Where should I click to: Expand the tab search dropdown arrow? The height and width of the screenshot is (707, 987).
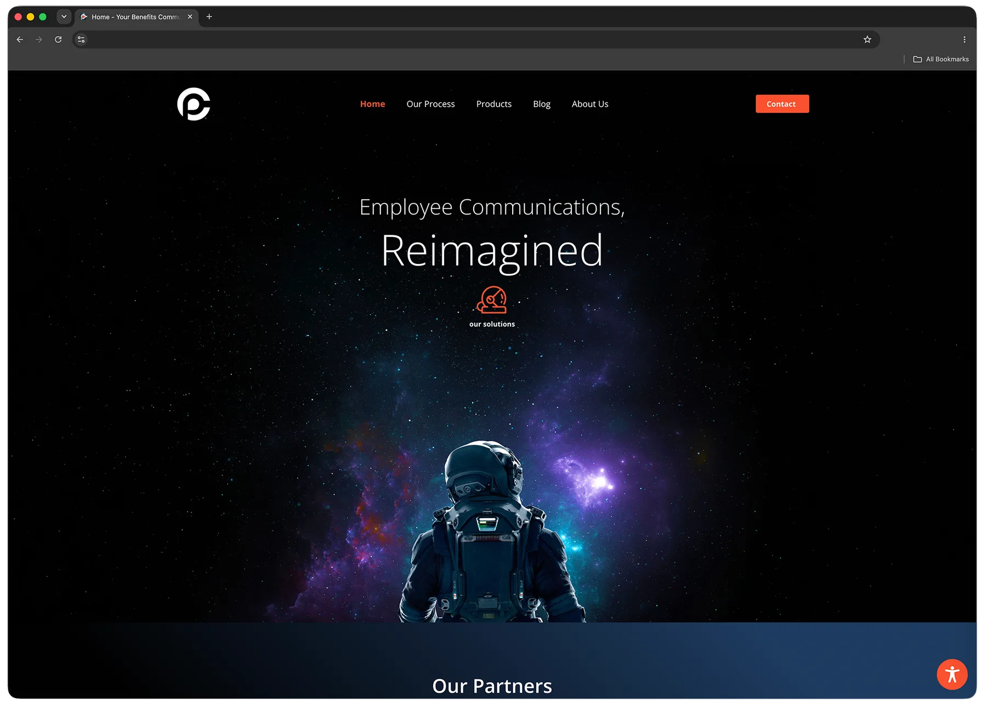point(64,17)
